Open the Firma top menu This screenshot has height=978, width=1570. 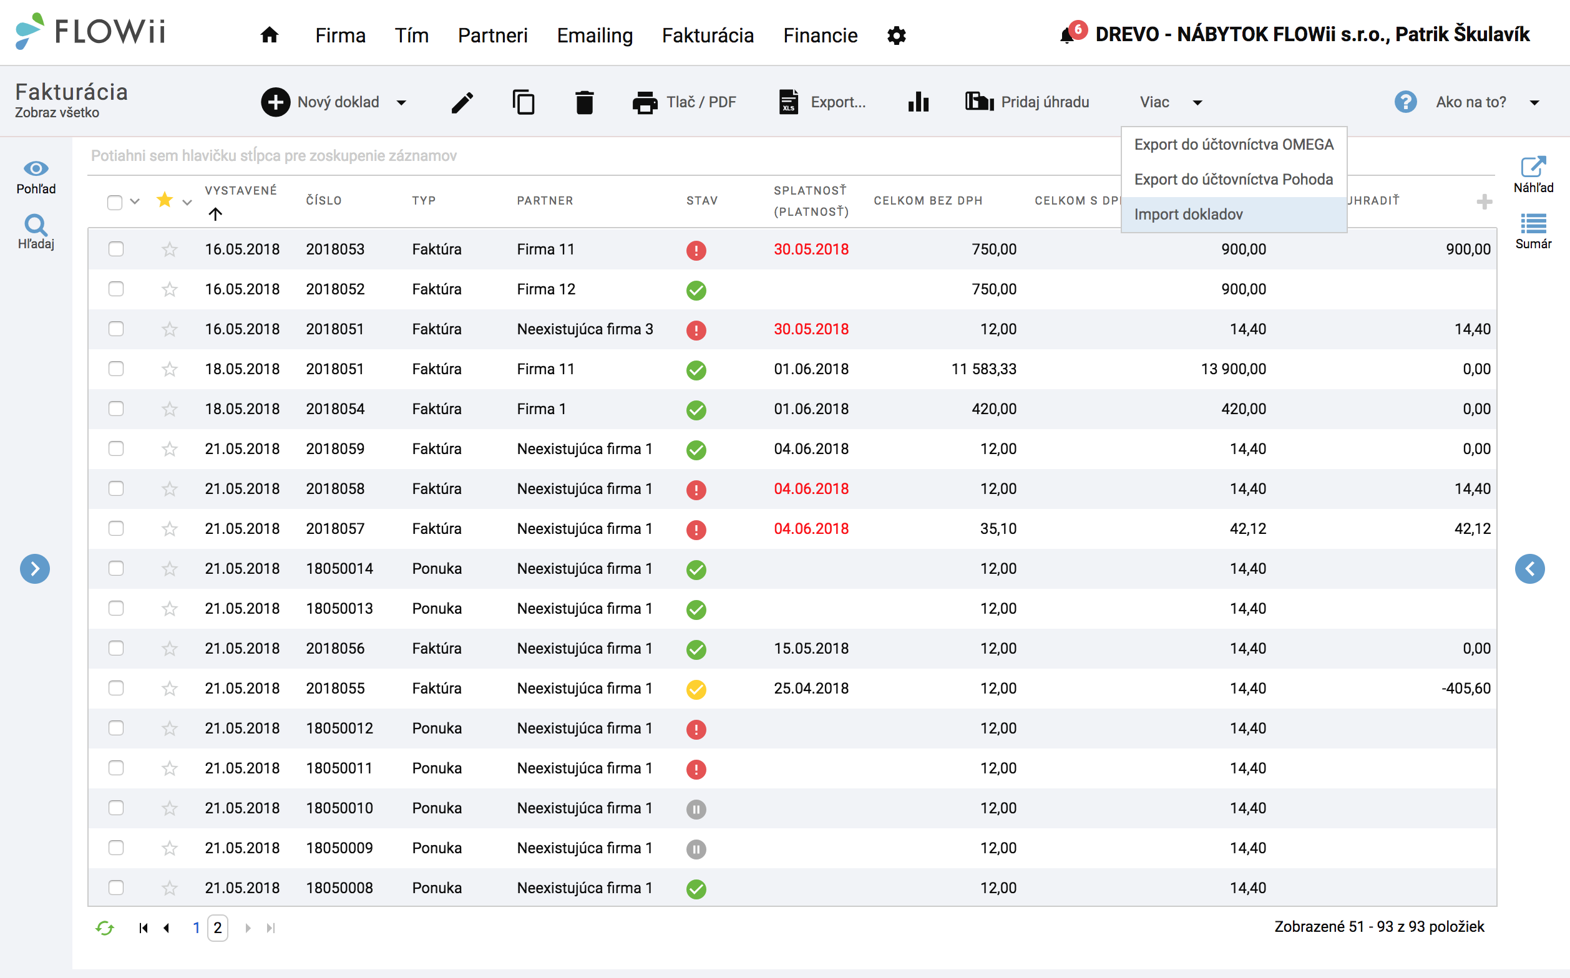[341, 35]
